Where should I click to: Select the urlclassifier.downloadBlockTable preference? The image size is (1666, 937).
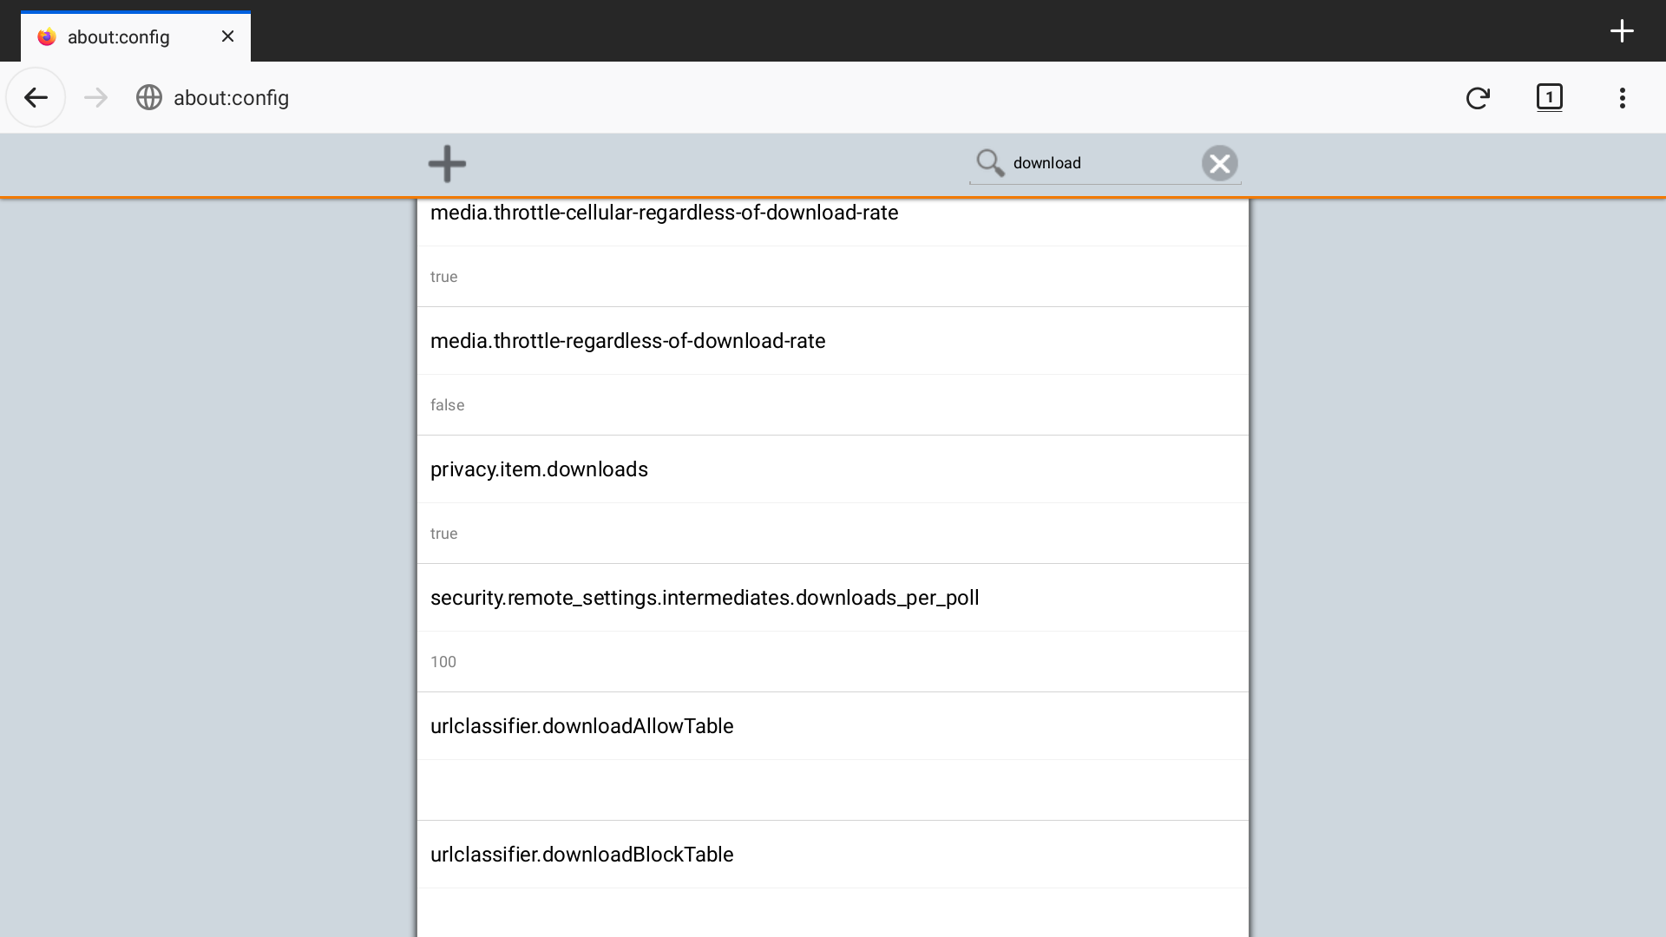(x=581, y=855)
